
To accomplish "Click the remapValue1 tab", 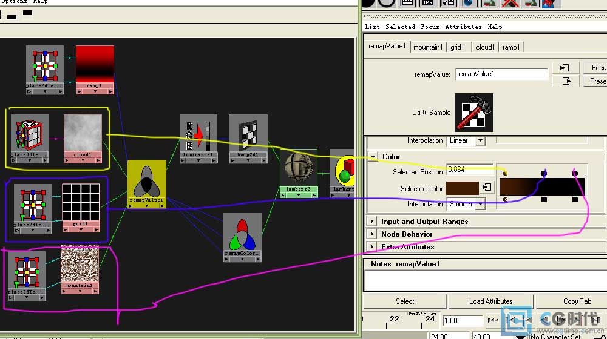I will pyautogui.click(x=387, y=46).
